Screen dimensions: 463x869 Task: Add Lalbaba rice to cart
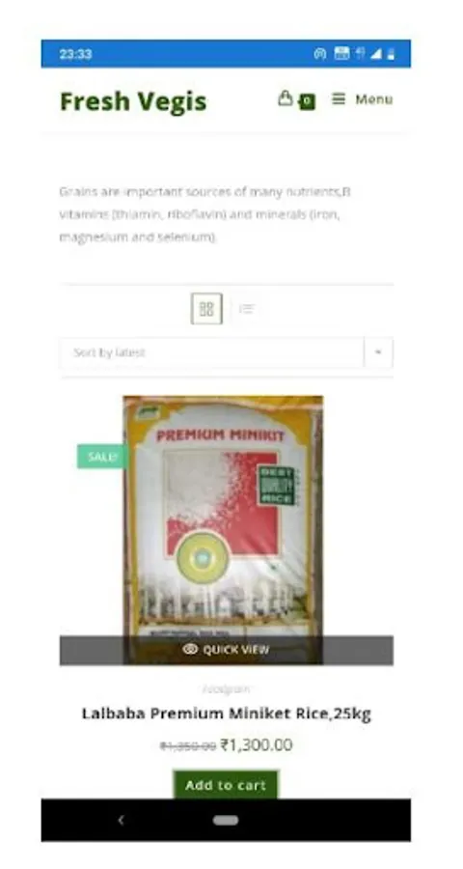click(x=226, y=785)
